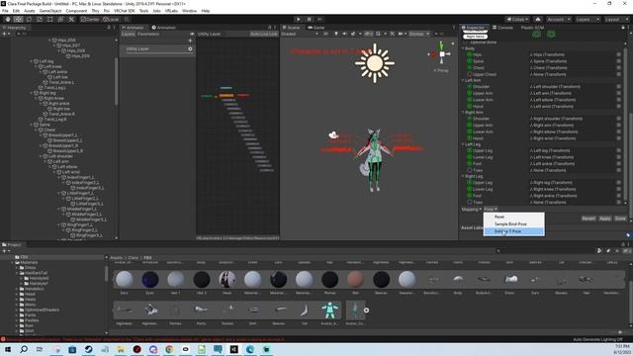Open the GameObject menu
Image resolution: width=633 pixels, height=356 pixels.
[x=50, y=11]
